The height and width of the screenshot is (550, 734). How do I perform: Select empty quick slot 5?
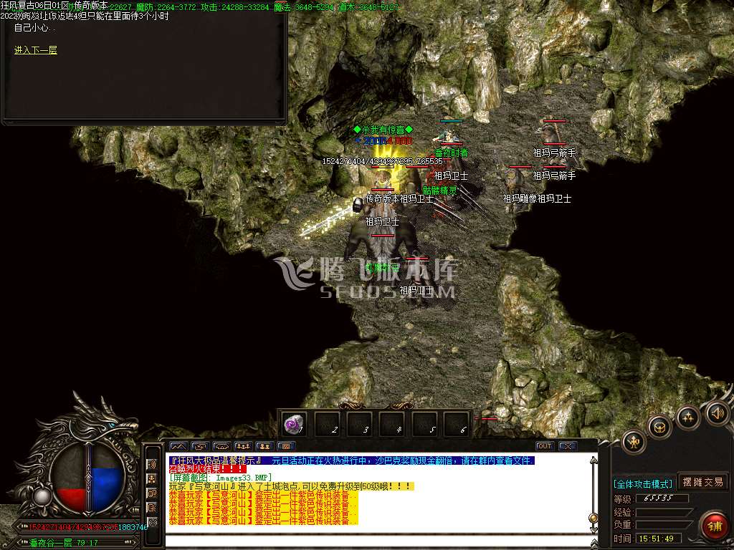(x=424, y=425)
